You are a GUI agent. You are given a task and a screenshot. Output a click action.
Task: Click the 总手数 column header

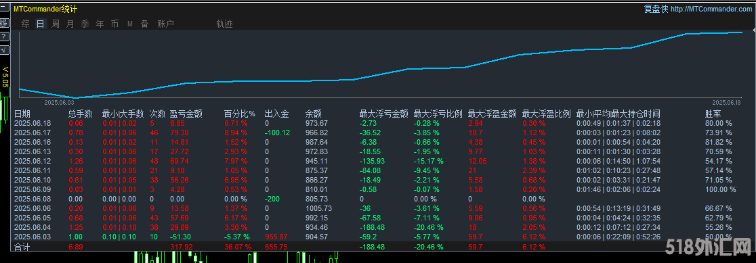(x=80, y=114)
